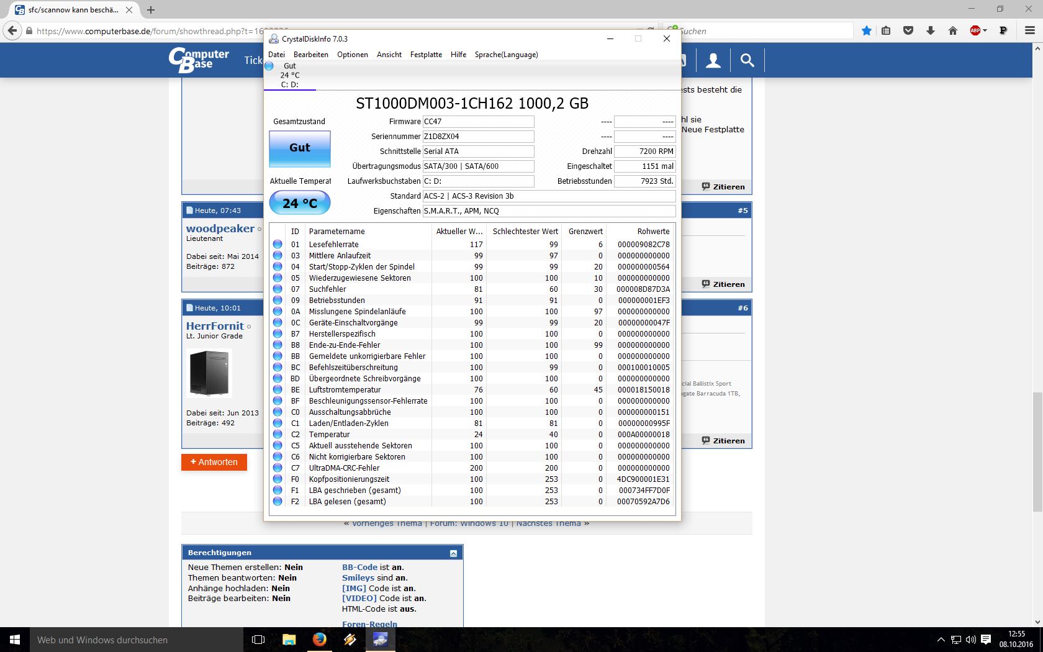Click the Web und Windows durchsuchen box
The width and height of the screenshot is (1043, 652).
point(137,640)
